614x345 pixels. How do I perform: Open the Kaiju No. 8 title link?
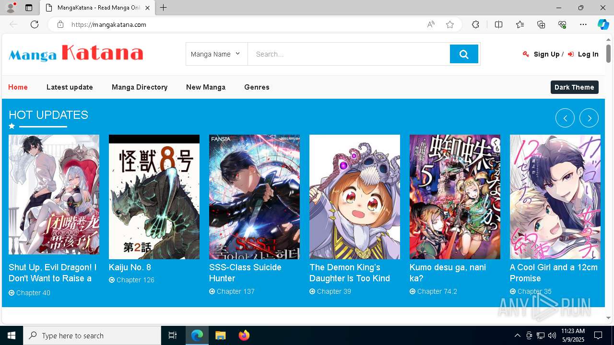130,267
